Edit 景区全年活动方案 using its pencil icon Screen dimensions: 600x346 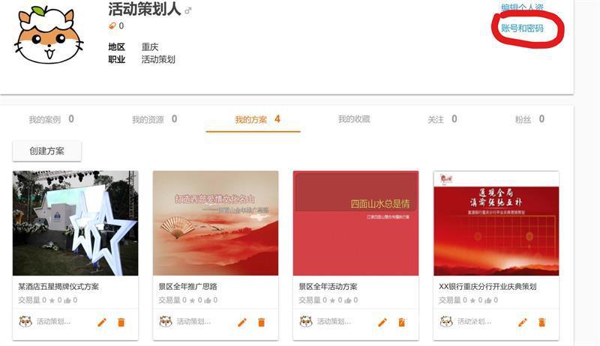382,322
